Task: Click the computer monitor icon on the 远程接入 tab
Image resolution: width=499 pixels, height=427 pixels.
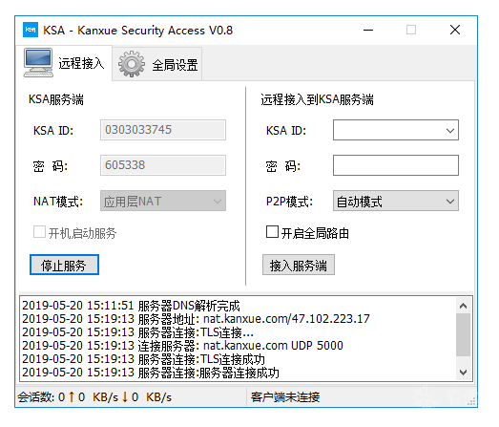Action: point(38,63)
